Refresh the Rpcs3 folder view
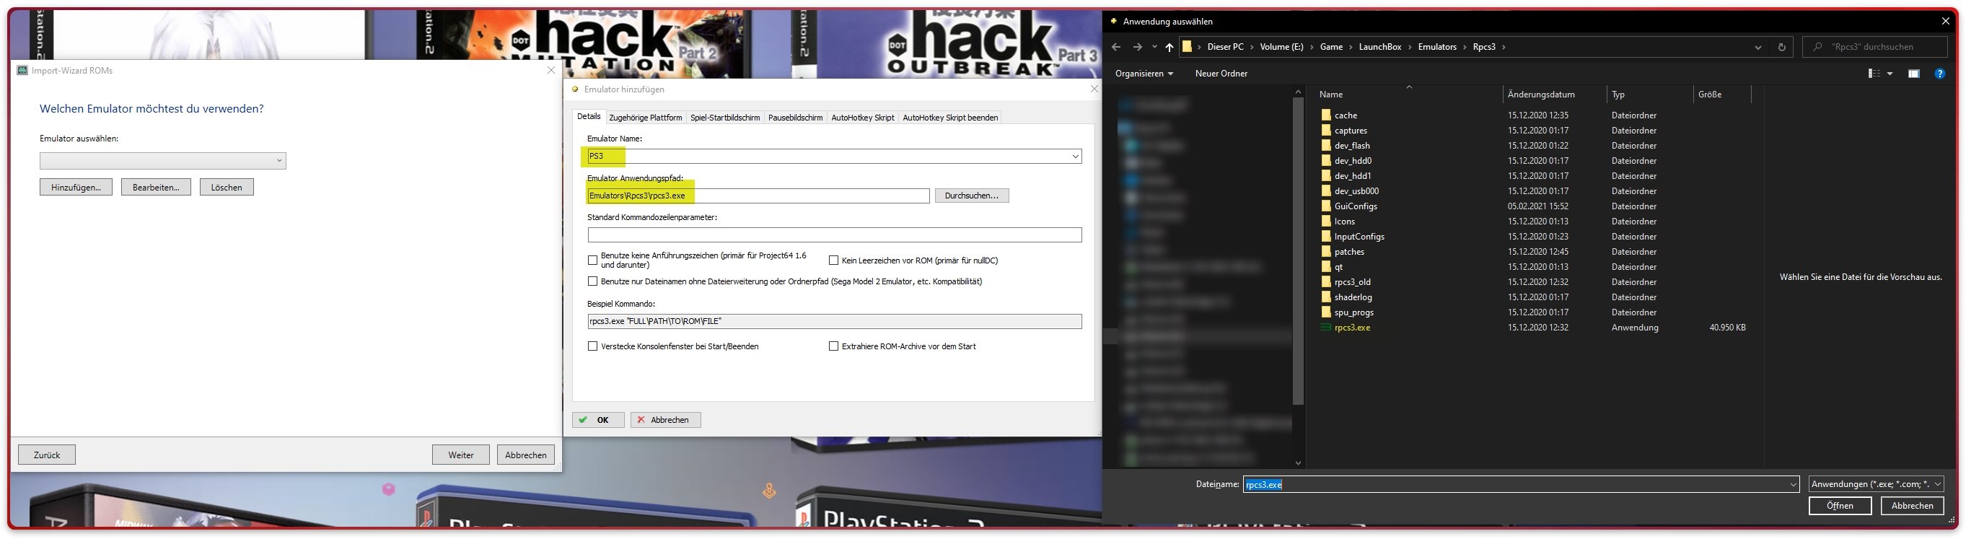The image size is (1966, 539). pos(1782,48)
